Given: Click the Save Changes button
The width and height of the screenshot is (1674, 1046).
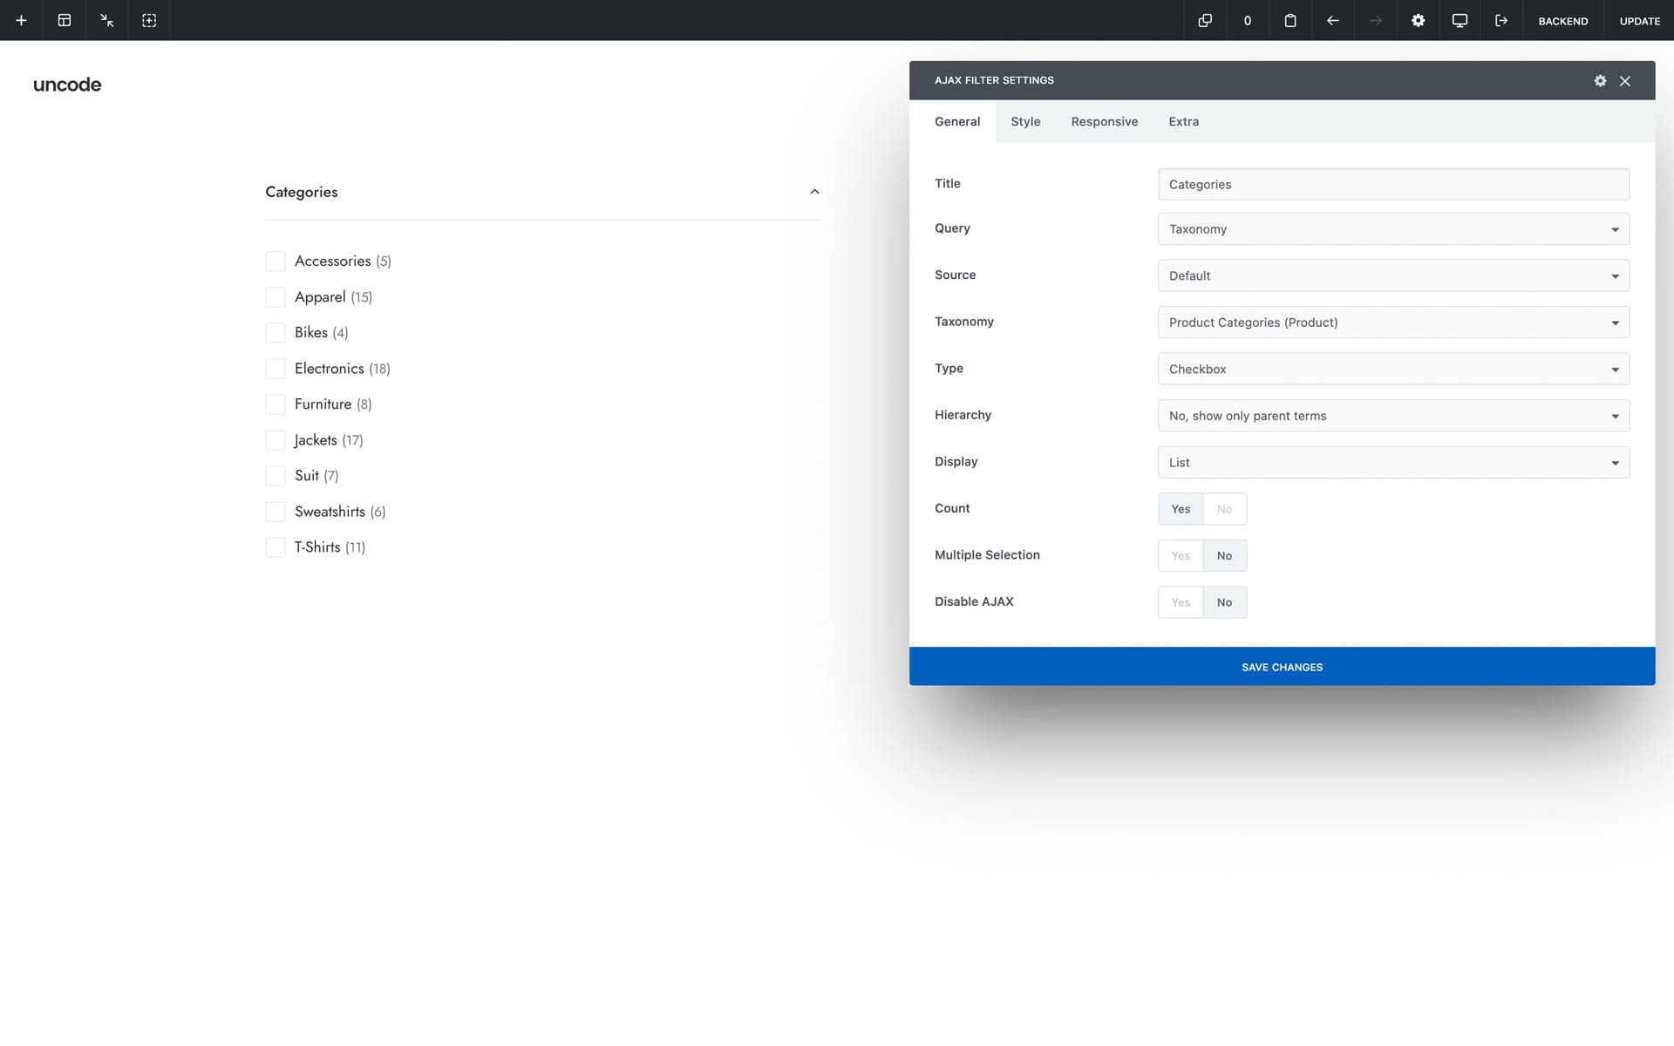Looking at the screenshot, I should [x=1282, y=667].
